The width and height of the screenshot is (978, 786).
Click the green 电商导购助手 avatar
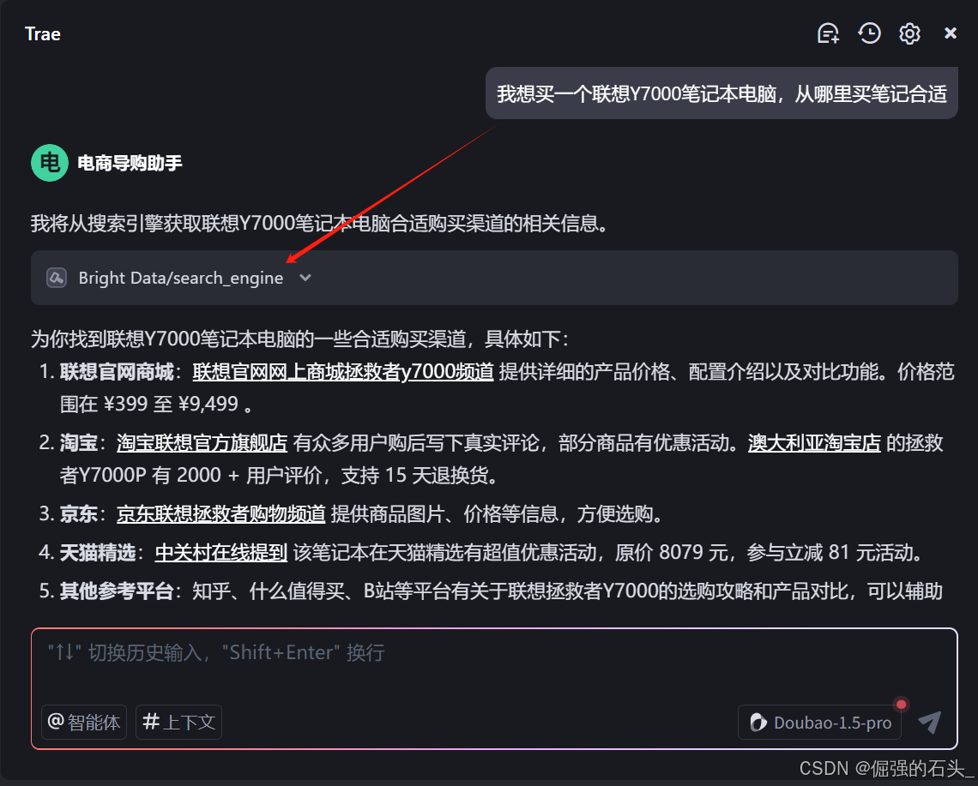pos(50,164)
